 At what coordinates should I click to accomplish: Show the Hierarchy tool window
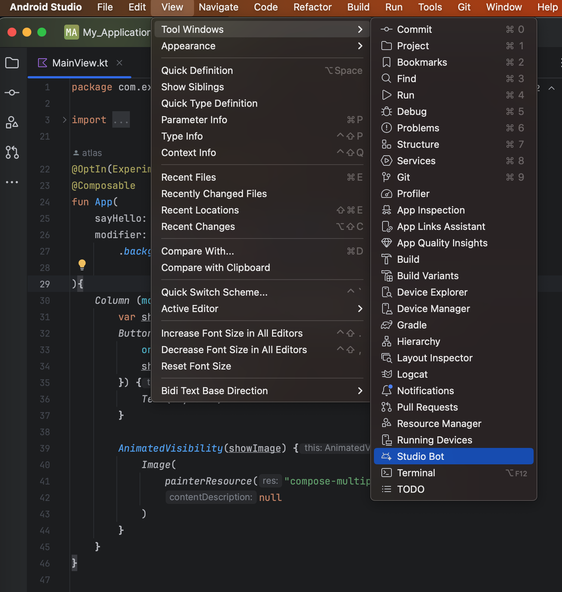(453, 341)
